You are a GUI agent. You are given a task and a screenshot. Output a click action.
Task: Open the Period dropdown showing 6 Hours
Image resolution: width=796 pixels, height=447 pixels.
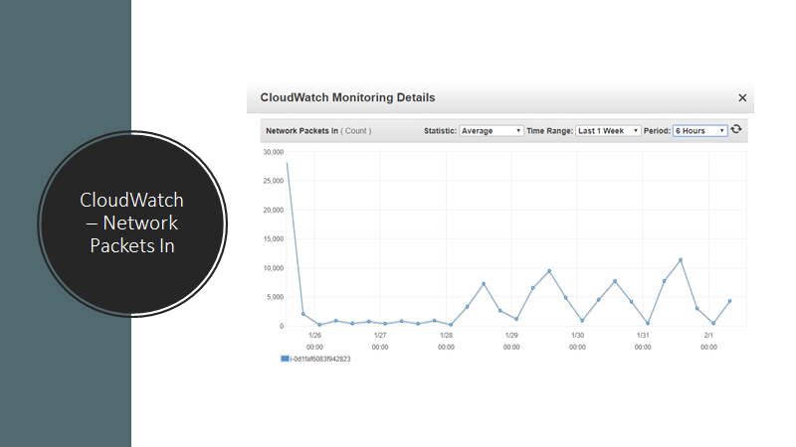[700, 131]
